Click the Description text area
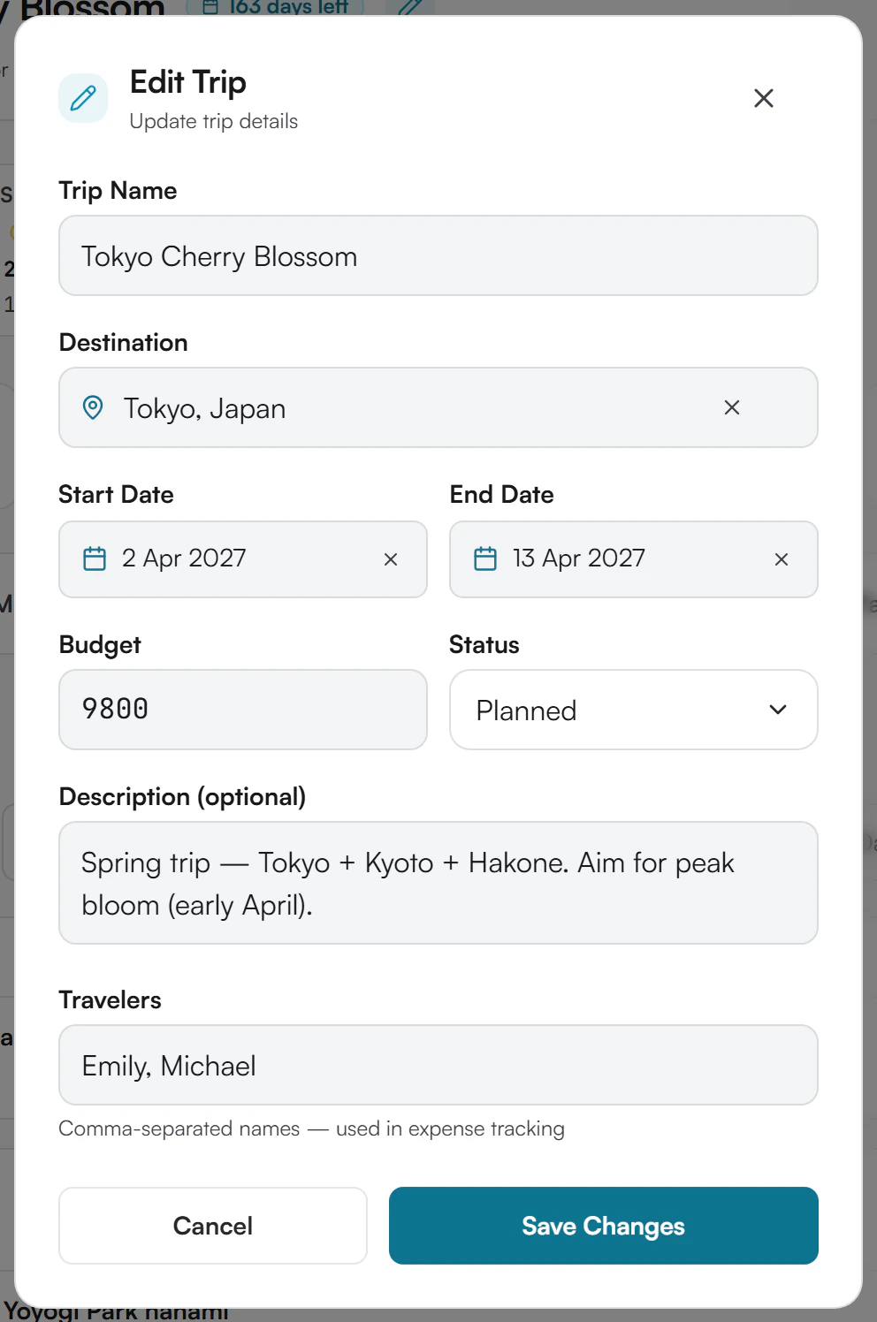The image size is (877, 1322). pyautogui.click(x=438, y=883)
